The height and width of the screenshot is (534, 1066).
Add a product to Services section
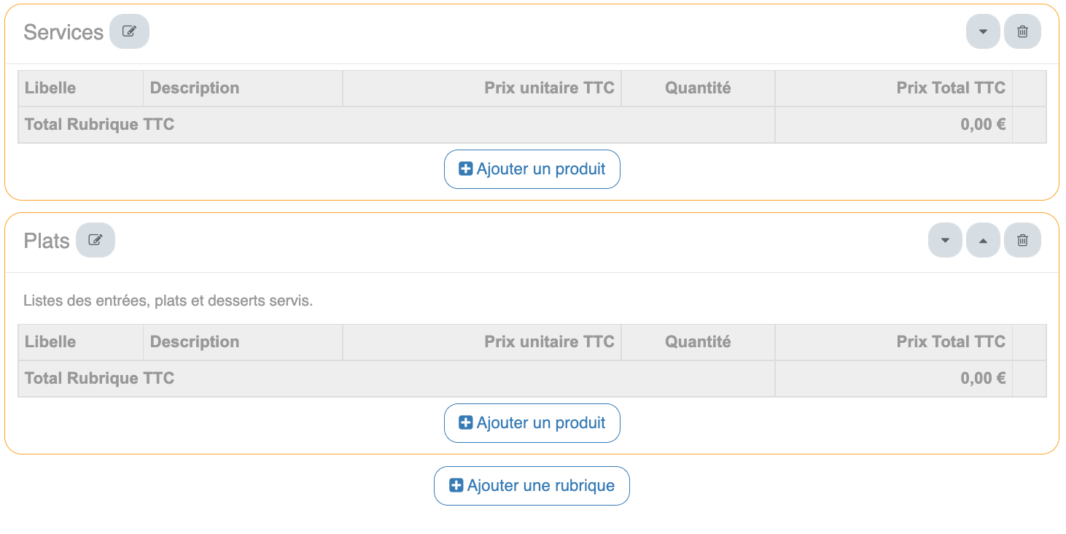click(532, 169)
